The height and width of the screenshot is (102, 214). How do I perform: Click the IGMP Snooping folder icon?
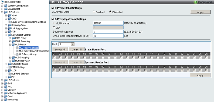click(x=13, y=41)
